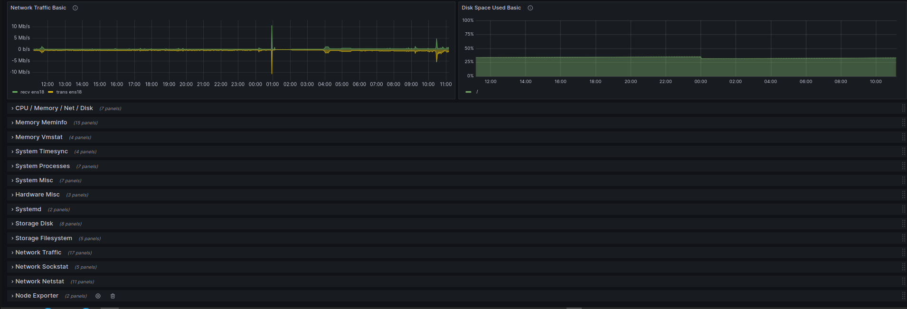Expand the Memory Vmstat row

(x=38, y=137)
